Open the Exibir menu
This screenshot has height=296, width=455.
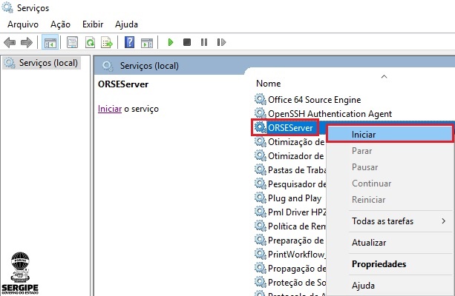coord(94,24)
